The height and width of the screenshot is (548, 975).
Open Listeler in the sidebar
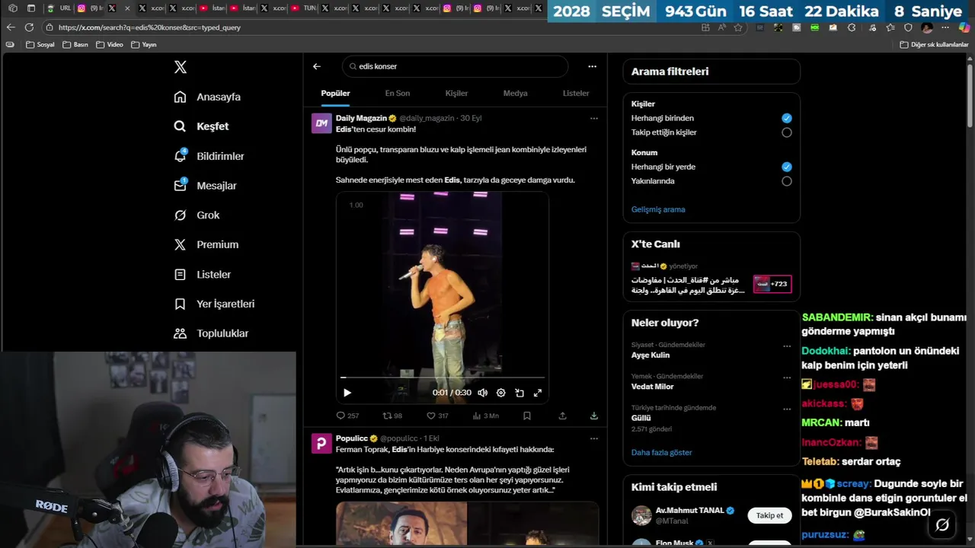point(202,274)
